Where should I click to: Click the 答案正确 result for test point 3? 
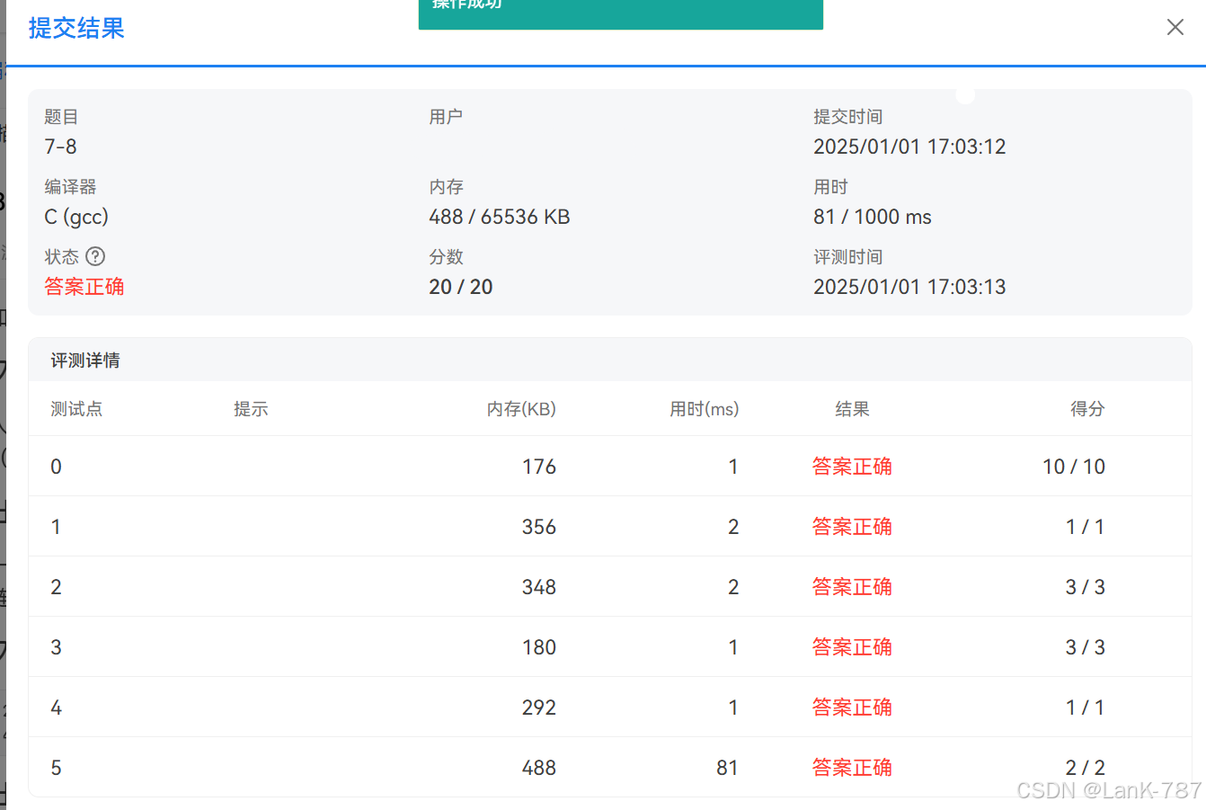pos(851,646)
